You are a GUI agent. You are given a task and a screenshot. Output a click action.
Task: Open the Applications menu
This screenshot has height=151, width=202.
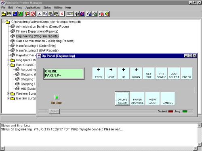pyautogui.click(x=33, y=8)
